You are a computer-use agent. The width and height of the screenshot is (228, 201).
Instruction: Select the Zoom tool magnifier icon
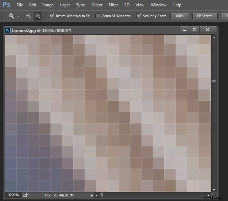point(11,16)
